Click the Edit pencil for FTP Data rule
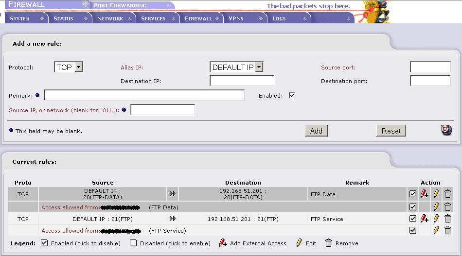Screen dimensions: 462x256 [x=436, y=194]
